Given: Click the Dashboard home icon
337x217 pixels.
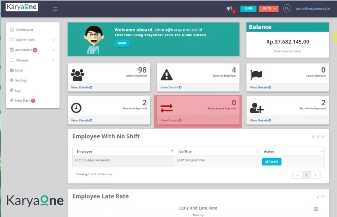Looking at the screenshot, I should 12,30.
